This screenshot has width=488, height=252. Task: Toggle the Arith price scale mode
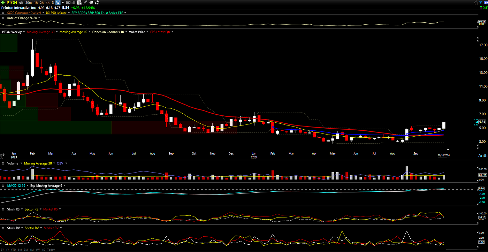point(483,155)
